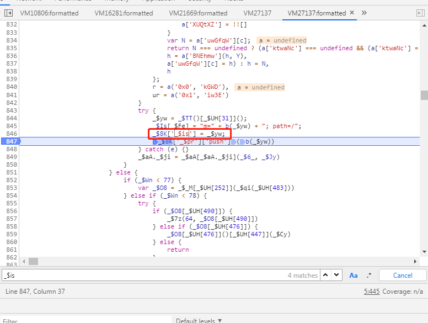428x323 pixels.
Task: Click the 'return' keyword on line 861
Action: pos(178,250)
